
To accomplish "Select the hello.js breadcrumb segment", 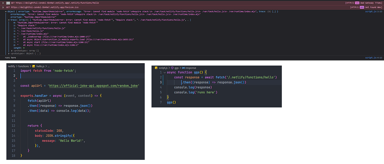I will pyautogui.click(x=41, y=66).
